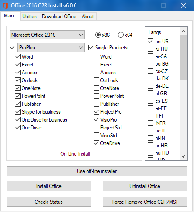Uncheck OneDrive for business checkbox
Screen dimensions: 194x212
coord(17,120)
